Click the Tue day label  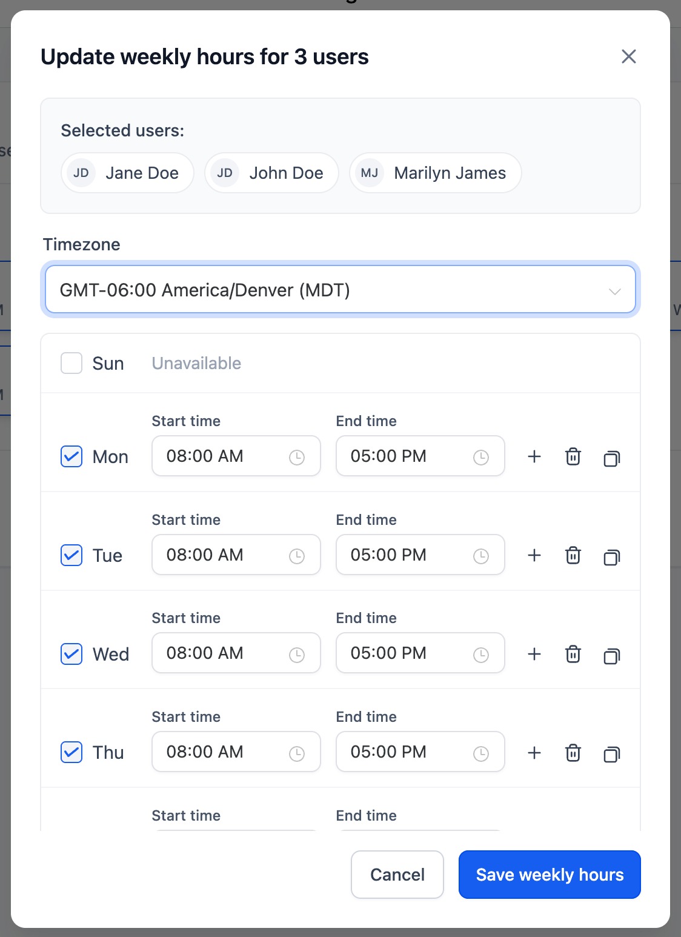[107, 556]
